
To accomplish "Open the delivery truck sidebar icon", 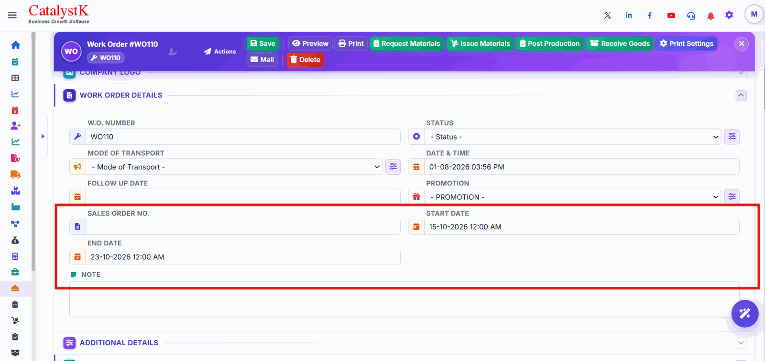I will coord(15,175).
